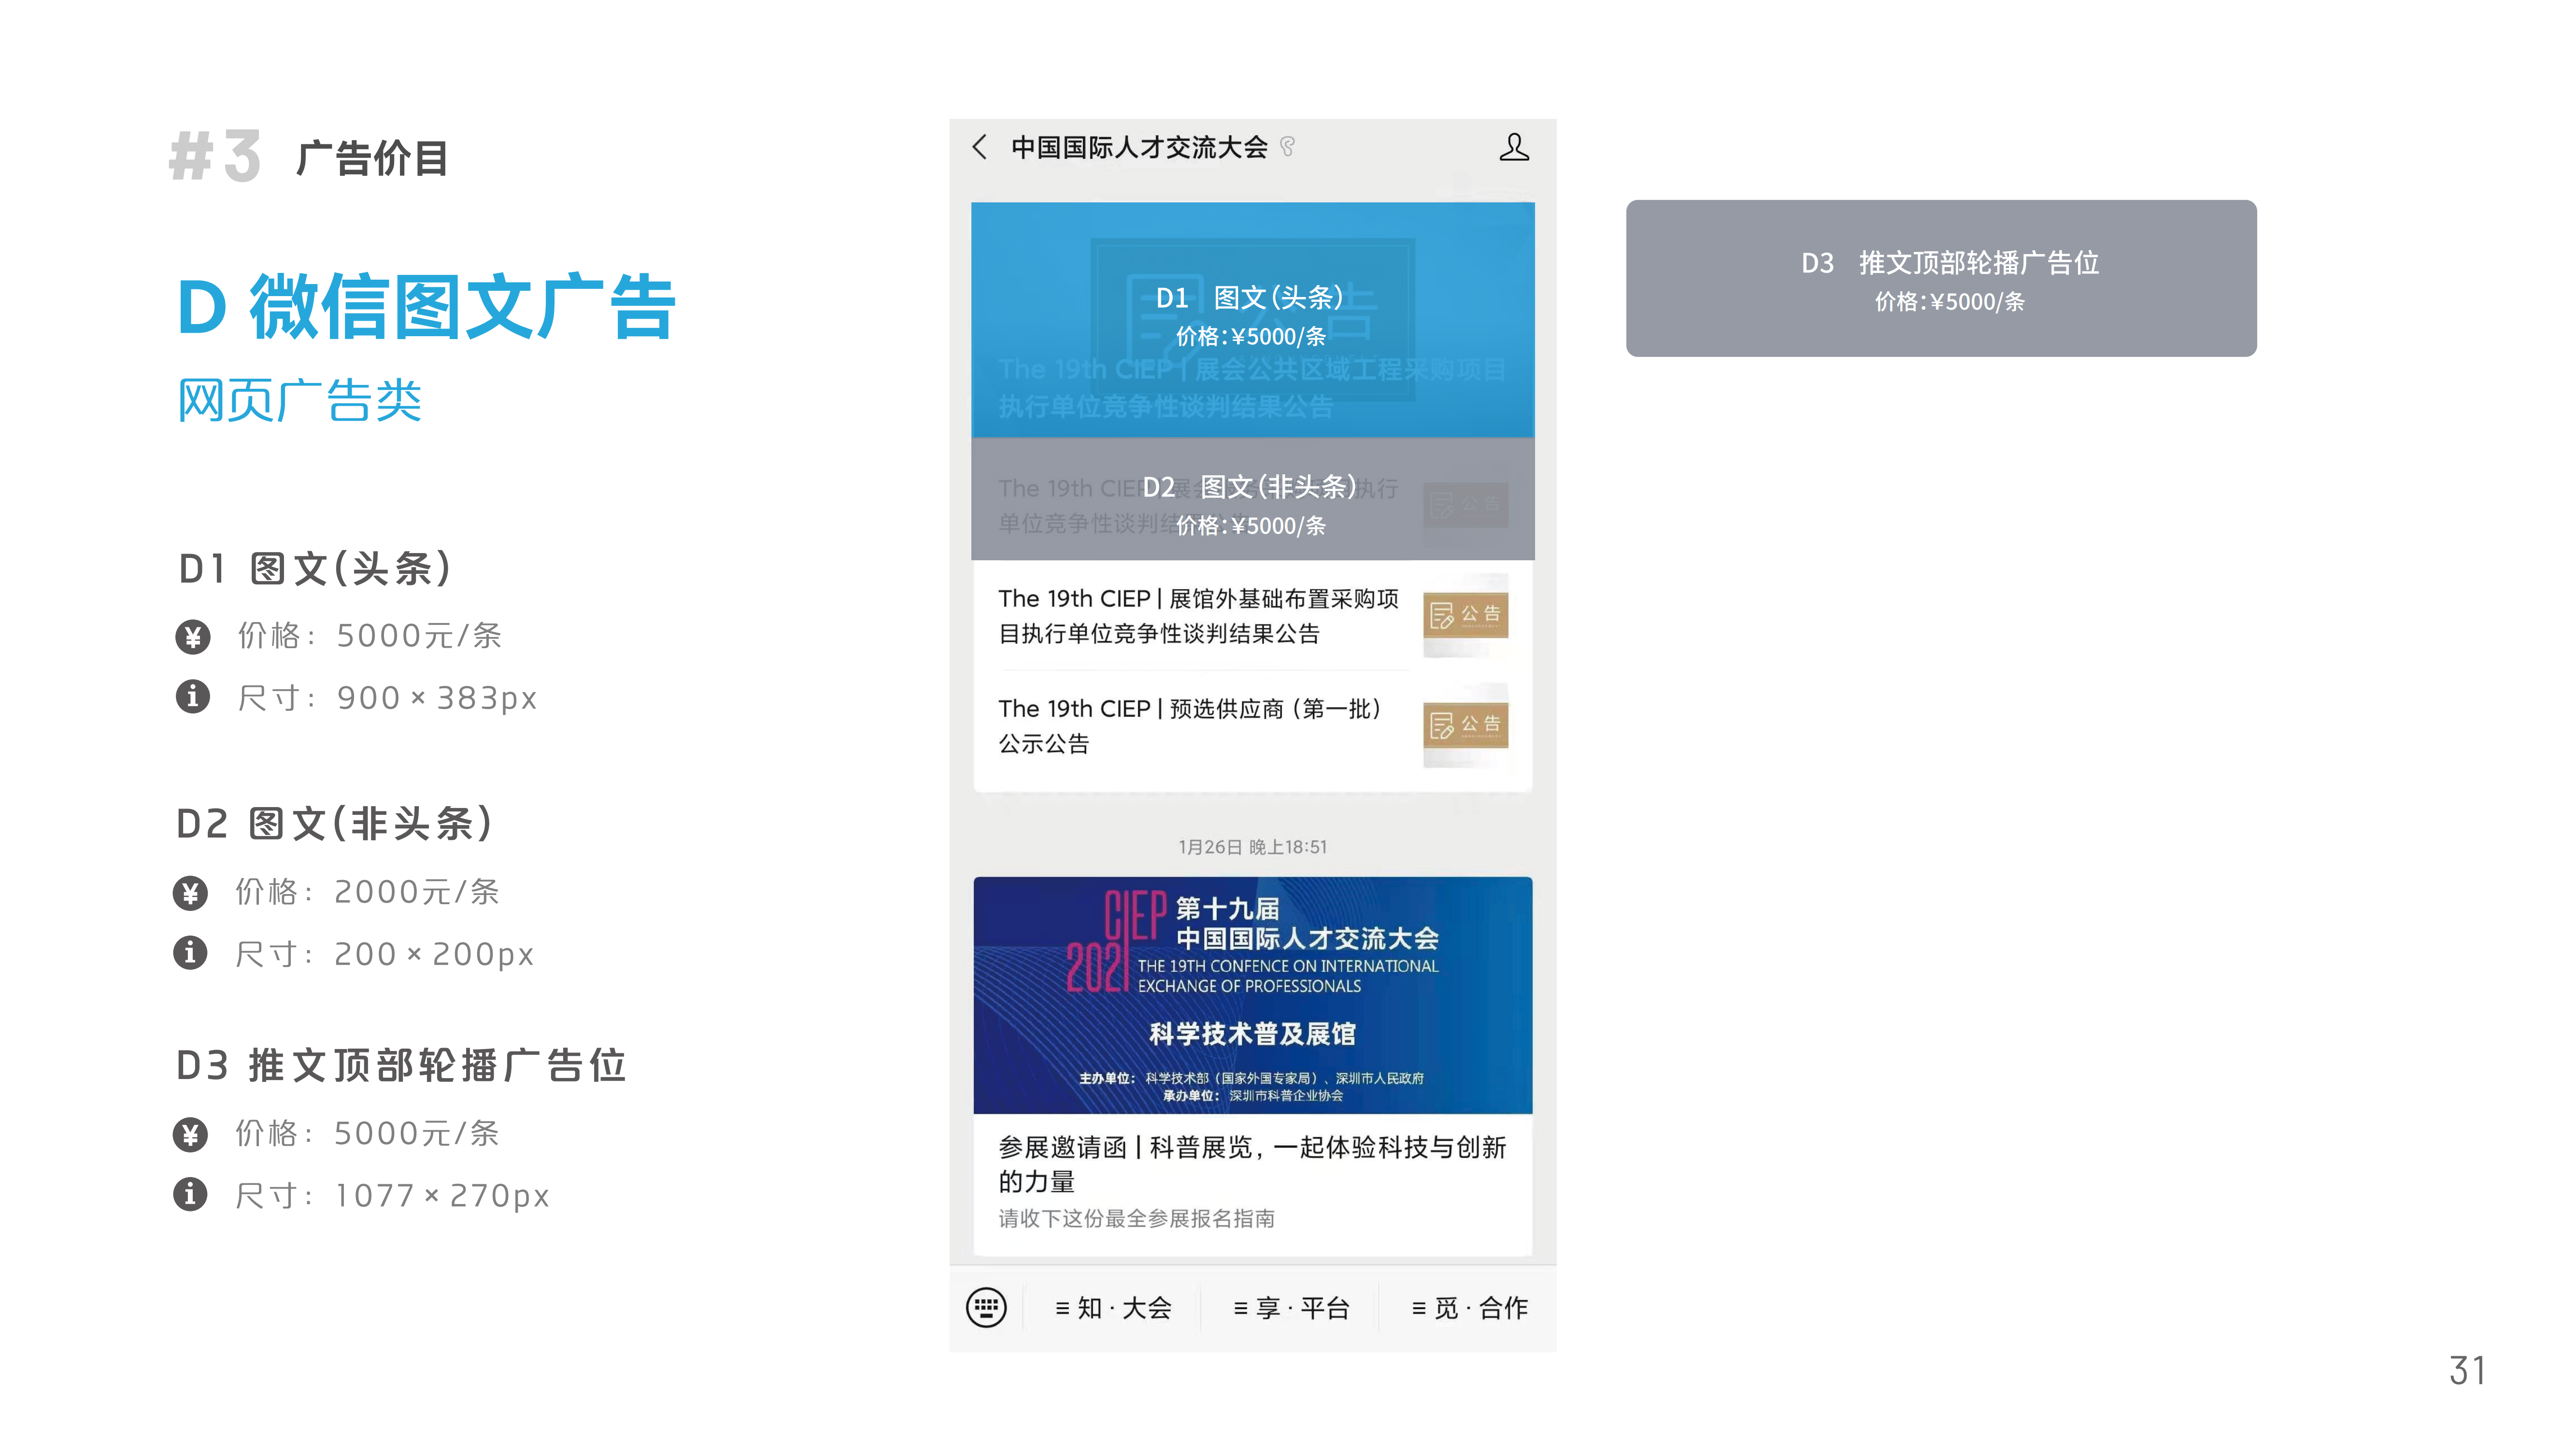This screenshot has height=1449, width=2576.
Task: Click the 网页广告类 subtitle
Action: coord(299,400)
